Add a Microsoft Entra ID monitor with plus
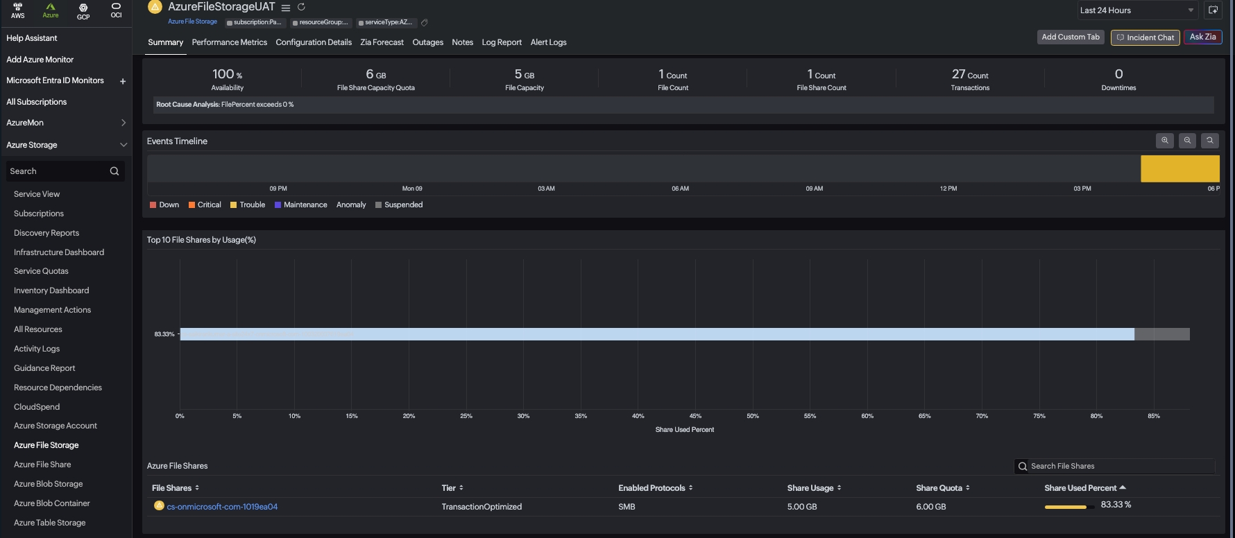Image resolution: width=1235 pixels, height=538 pixels. [x=123, y=81]
